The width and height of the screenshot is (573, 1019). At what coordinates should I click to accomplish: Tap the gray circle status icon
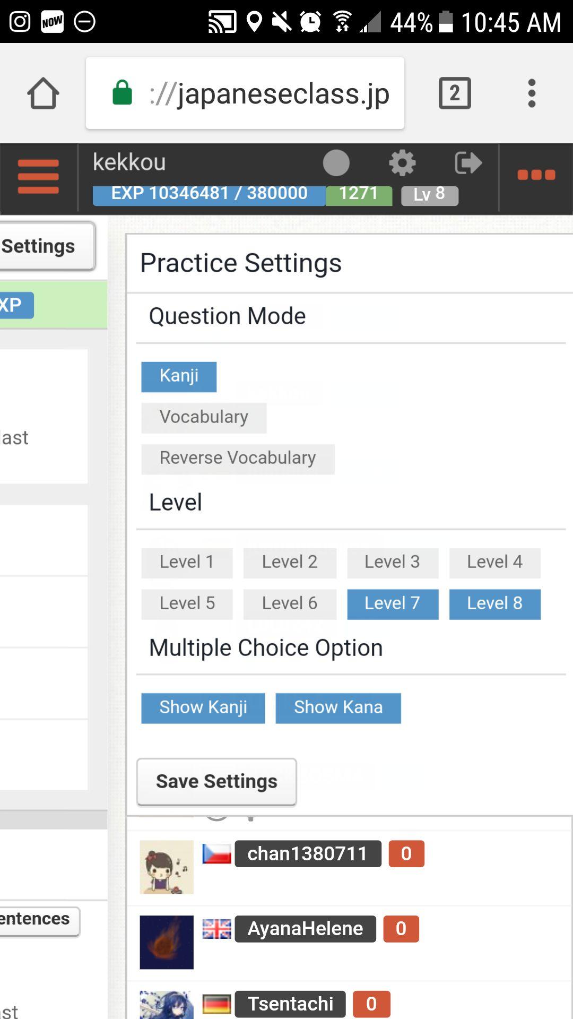coord(336,163)
